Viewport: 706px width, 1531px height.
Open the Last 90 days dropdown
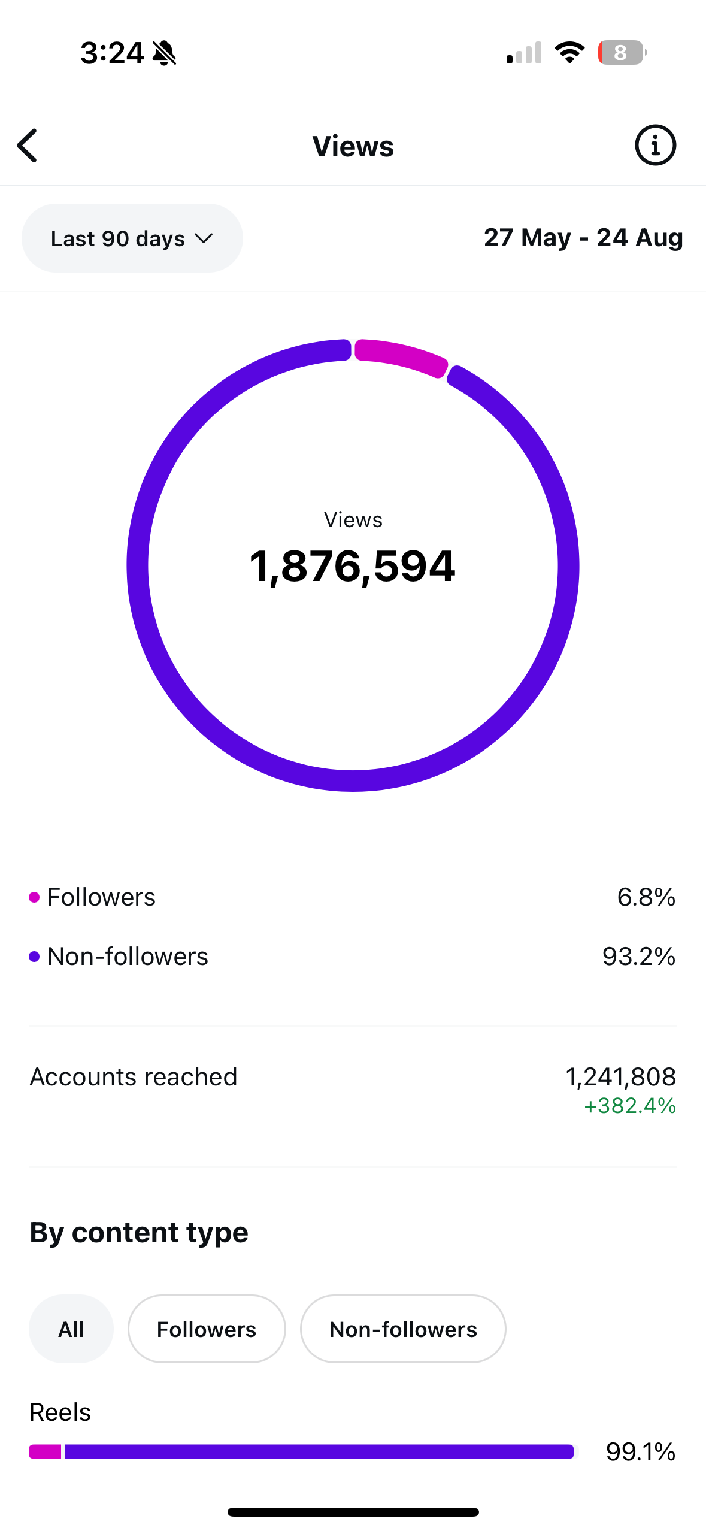click(x=132, y=238)
